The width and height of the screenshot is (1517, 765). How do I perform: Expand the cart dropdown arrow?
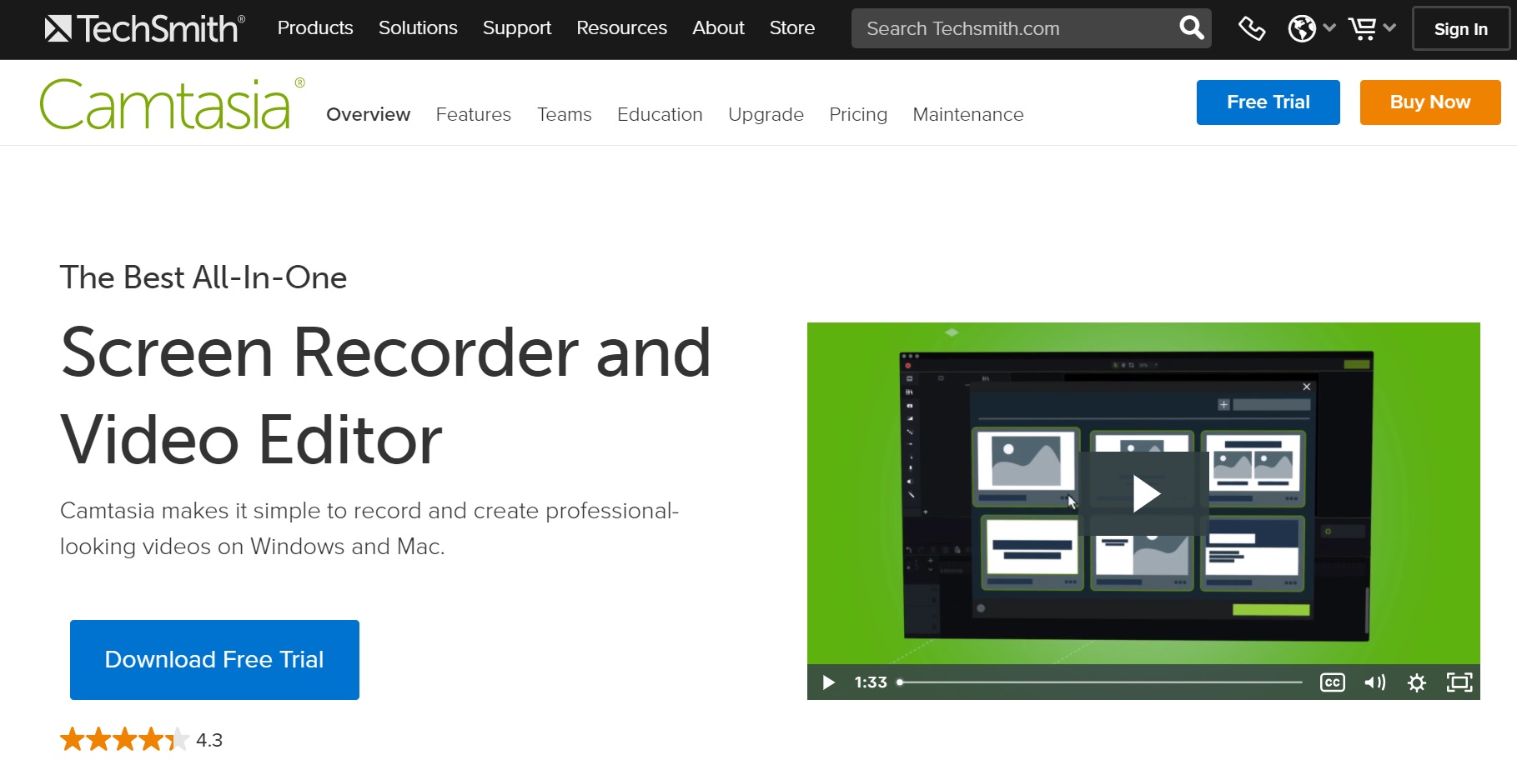click(x=1389, y=27)
